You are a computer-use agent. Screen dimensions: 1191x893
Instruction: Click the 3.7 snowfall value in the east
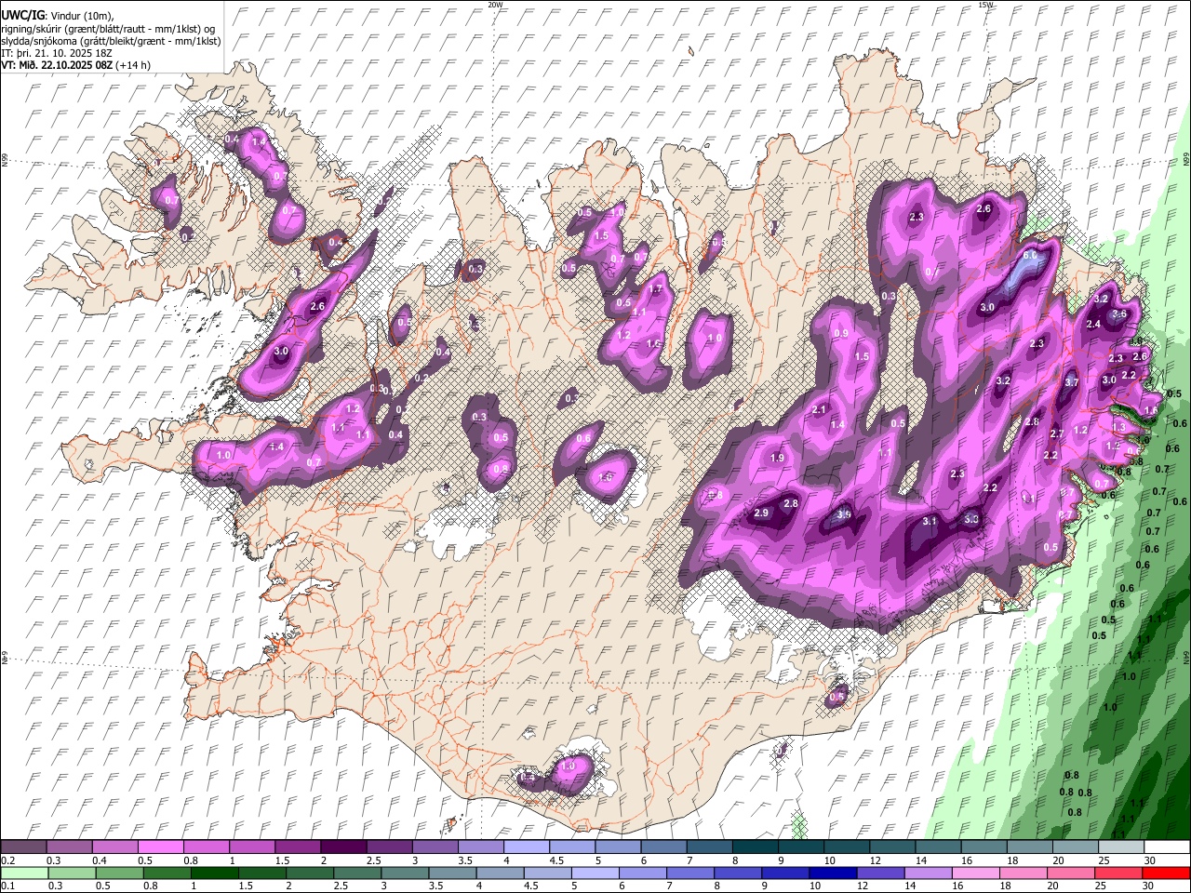pyautogui.click(x=1071, y=382)
